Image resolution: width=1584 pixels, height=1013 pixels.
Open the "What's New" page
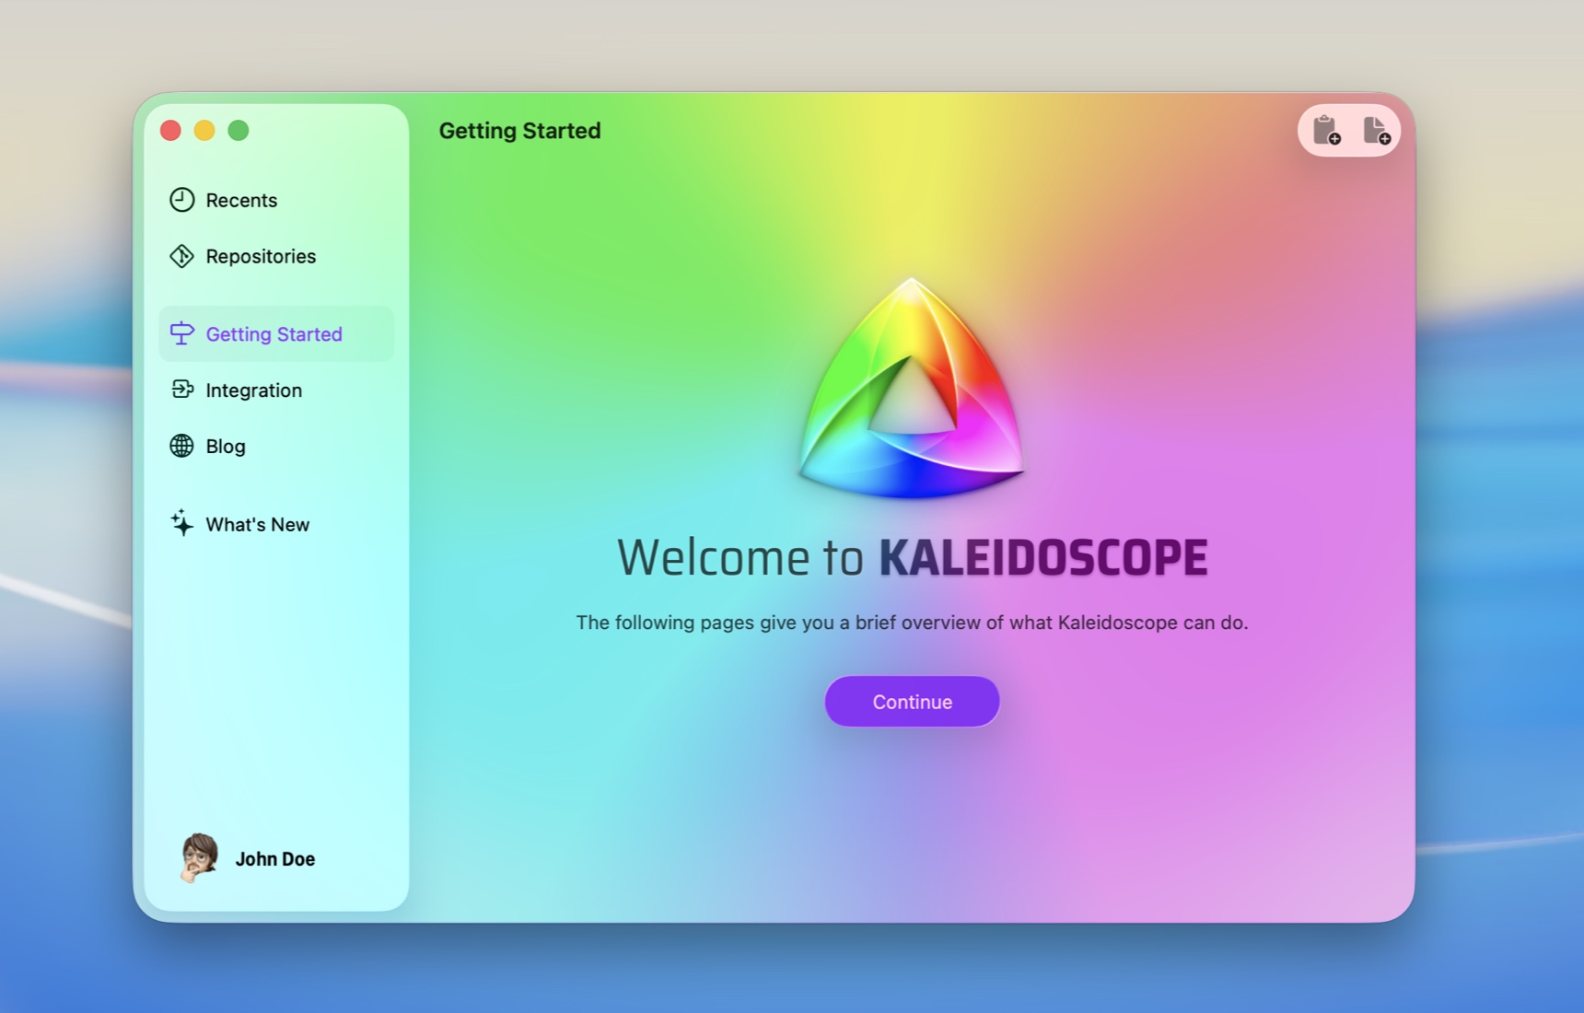coord(257,523)
